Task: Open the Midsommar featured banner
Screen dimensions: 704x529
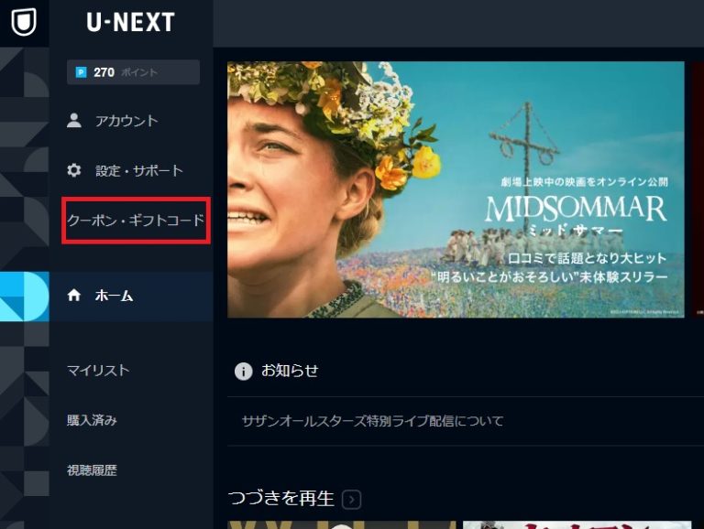Action: 456,189
